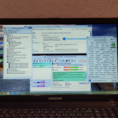Open the address bar dropdown in System window
The image size is (118, 118).
[71, 29]
